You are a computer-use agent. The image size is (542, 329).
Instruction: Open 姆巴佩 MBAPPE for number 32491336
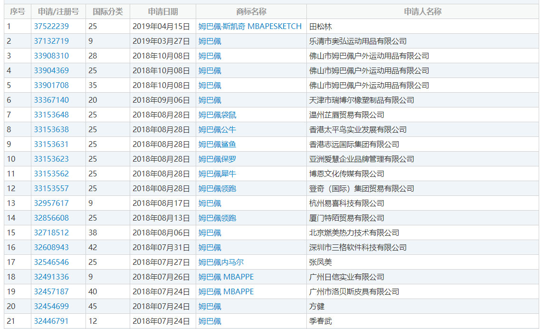226,277
